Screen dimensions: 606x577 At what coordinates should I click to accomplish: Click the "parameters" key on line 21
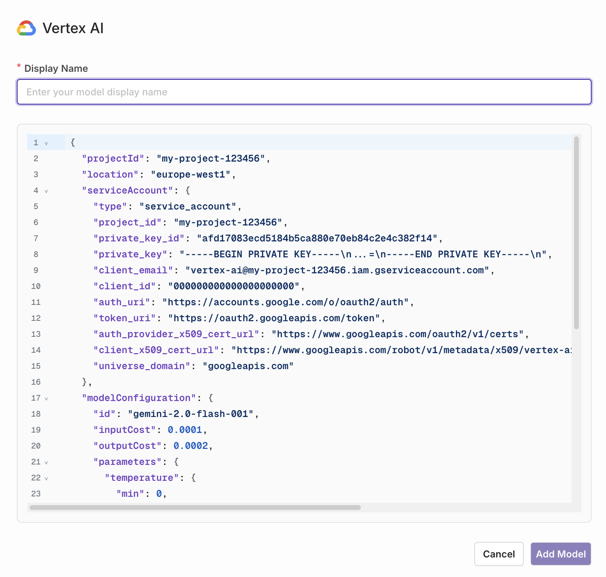[x=127, y=462]
